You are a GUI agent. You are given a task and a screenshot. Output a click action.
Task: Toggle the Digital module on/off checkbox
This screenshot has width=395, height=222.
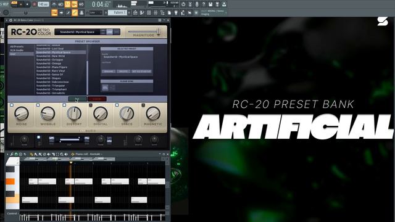[91, 105]
